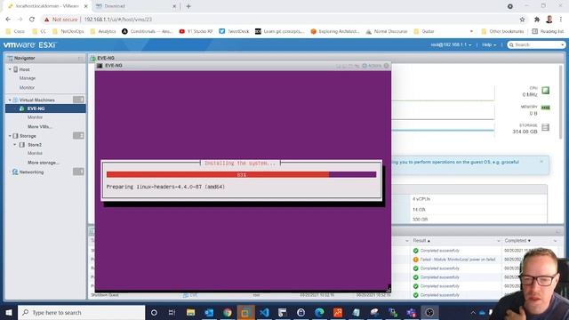Click the Networking globe icon
This screenshot has height=320, width=569.
click(15, 172)
